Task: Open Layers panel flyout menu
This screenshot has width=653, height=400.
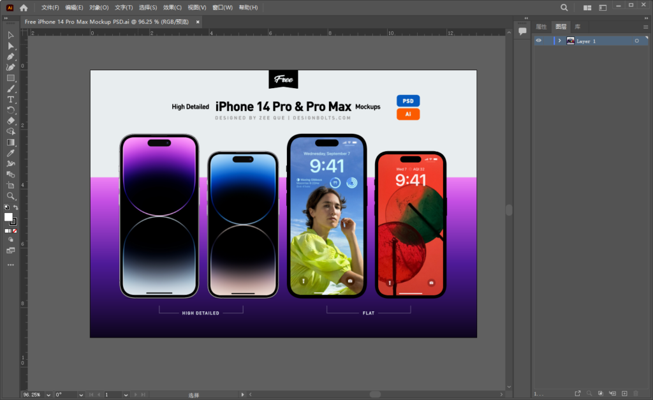Action: pos(645,27)
